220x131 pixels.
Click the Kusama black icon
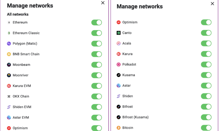point(118,75)
